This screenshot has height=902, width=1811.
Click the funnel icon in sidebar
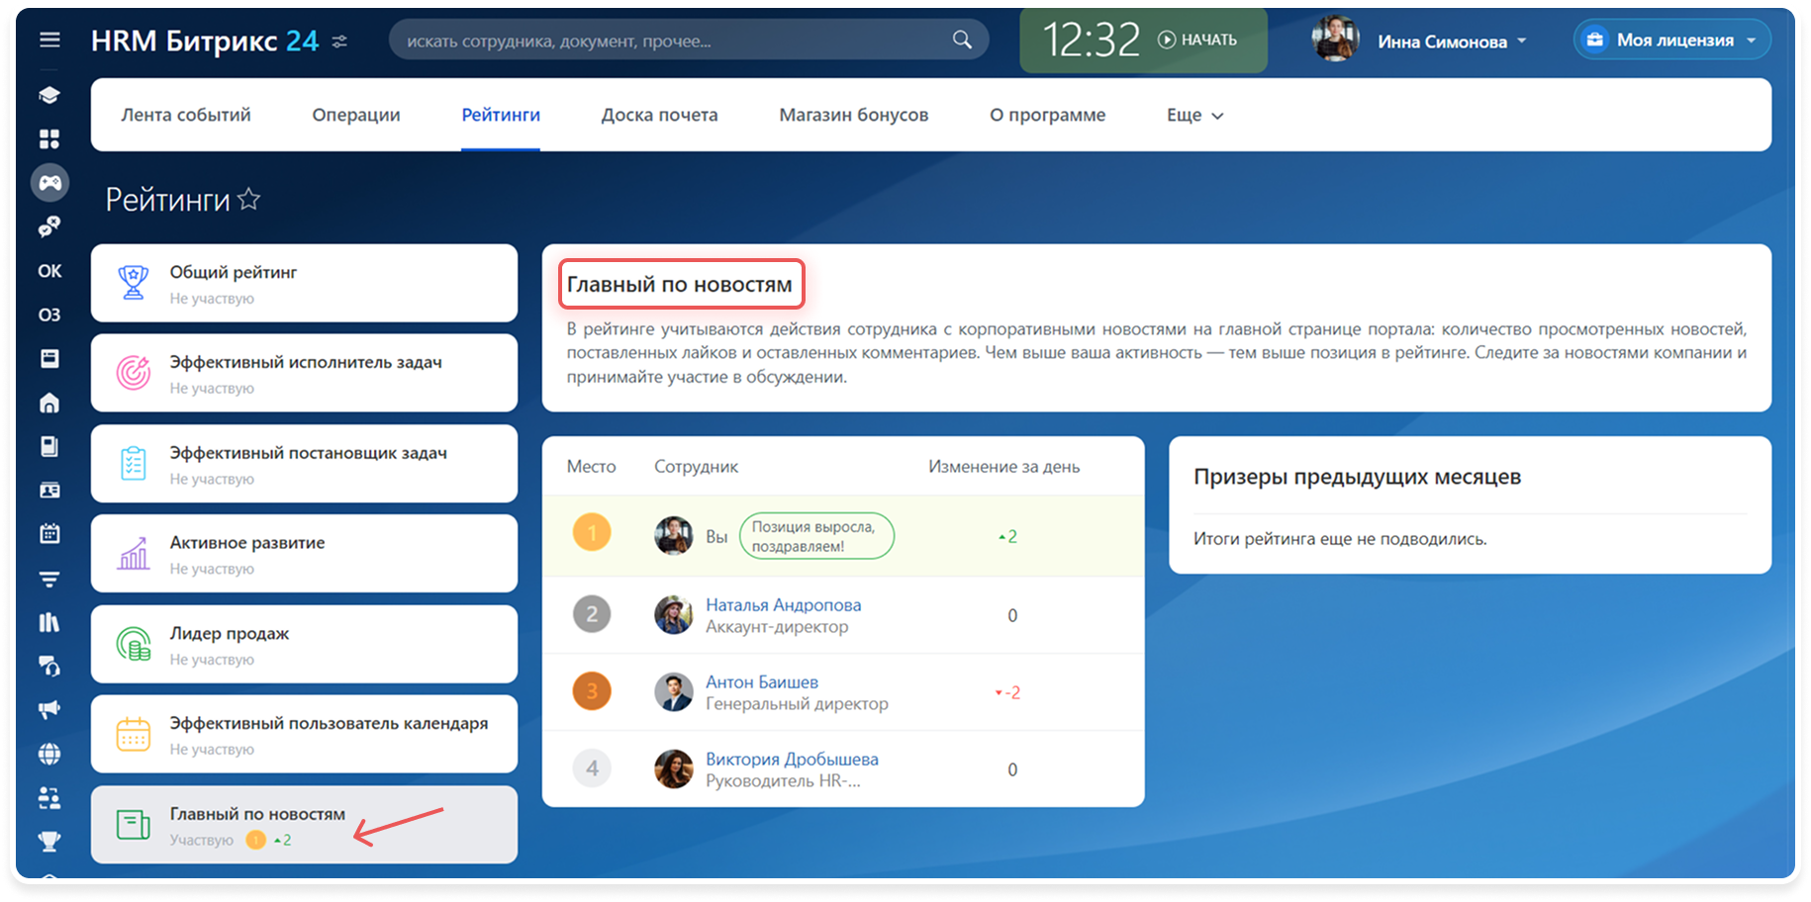click(x=49, y=579)
